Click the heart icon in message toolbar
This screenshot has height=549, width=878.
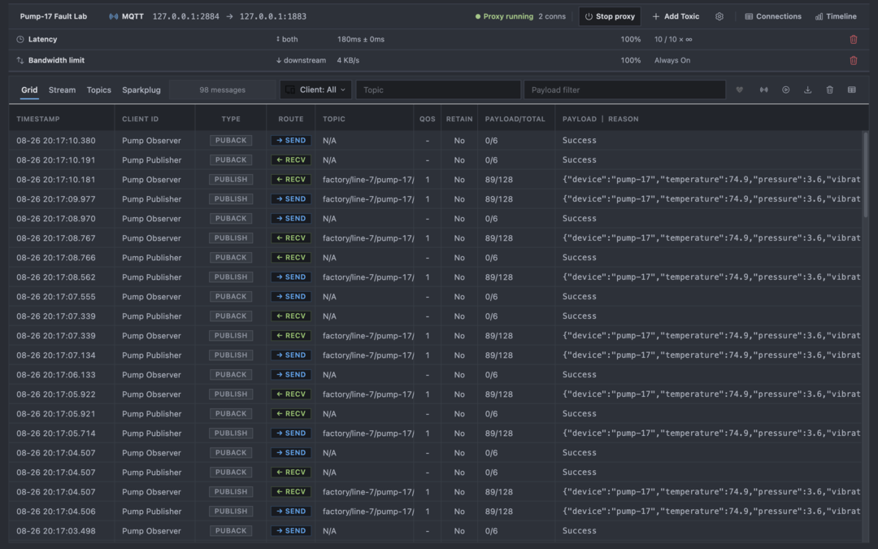pos(739,89)
